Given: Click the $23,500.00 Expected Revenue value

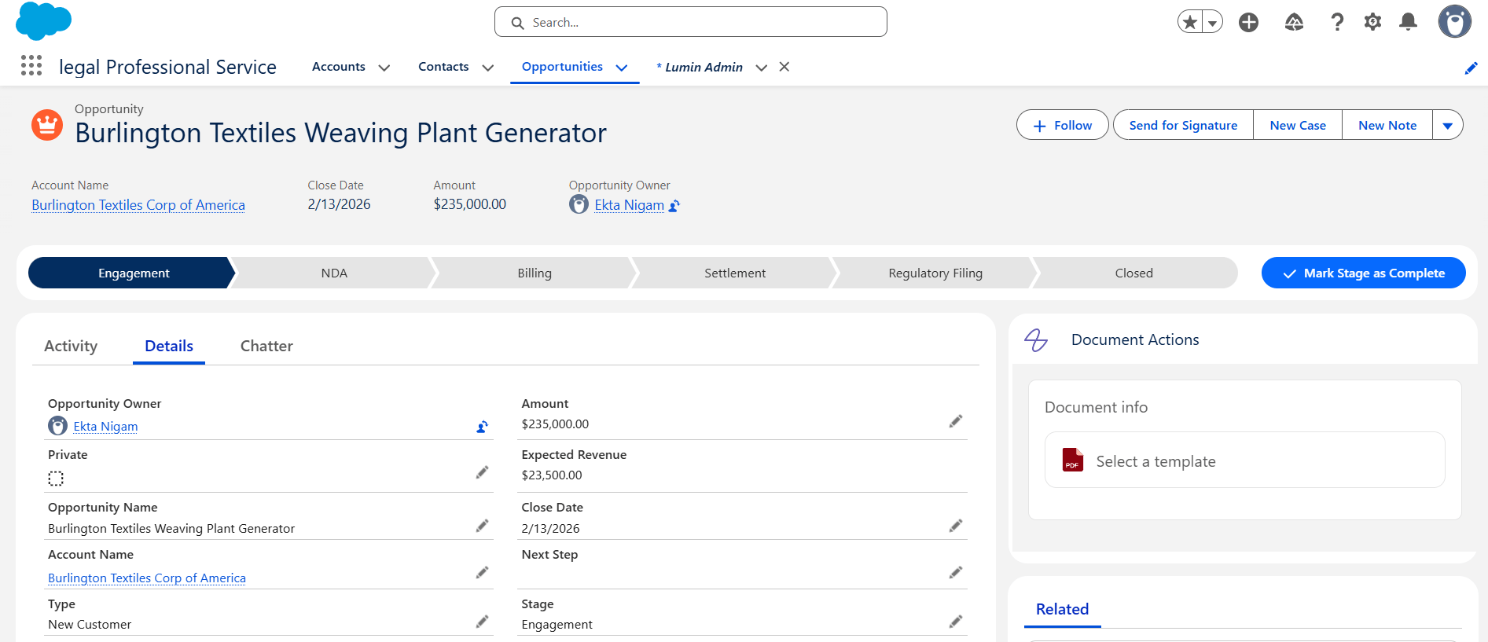Looking at the screenshot, I should pos(552,475).
